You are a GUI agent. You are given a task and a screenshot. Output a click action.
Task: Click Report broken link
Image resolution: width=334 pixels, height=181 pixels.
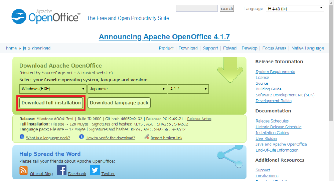coord(166,138)
